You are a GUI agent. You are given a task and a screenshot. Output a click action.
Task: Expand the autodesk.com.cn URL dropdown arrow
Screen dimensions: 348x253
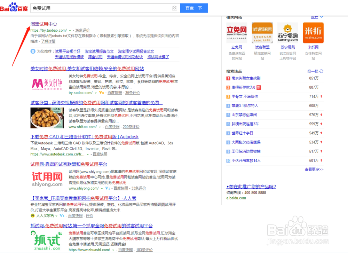[x=88, y=155]
